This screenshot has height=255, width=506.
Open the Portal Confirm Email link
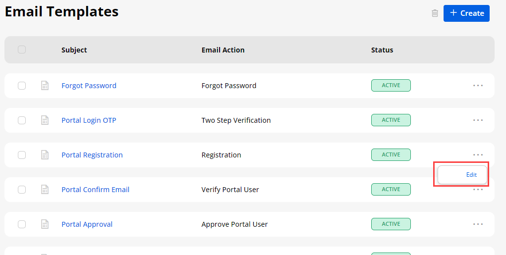coord(95,190)
